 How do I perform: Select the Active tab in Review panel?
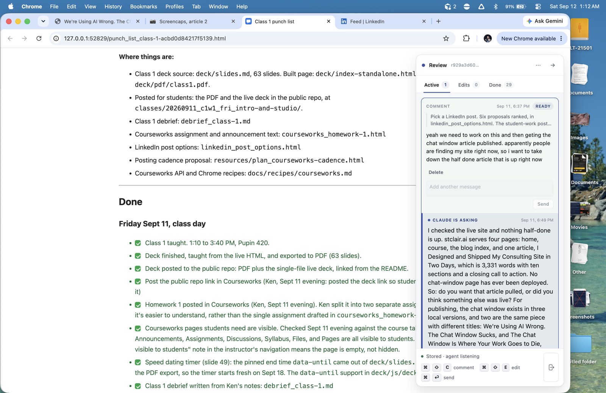436,85
